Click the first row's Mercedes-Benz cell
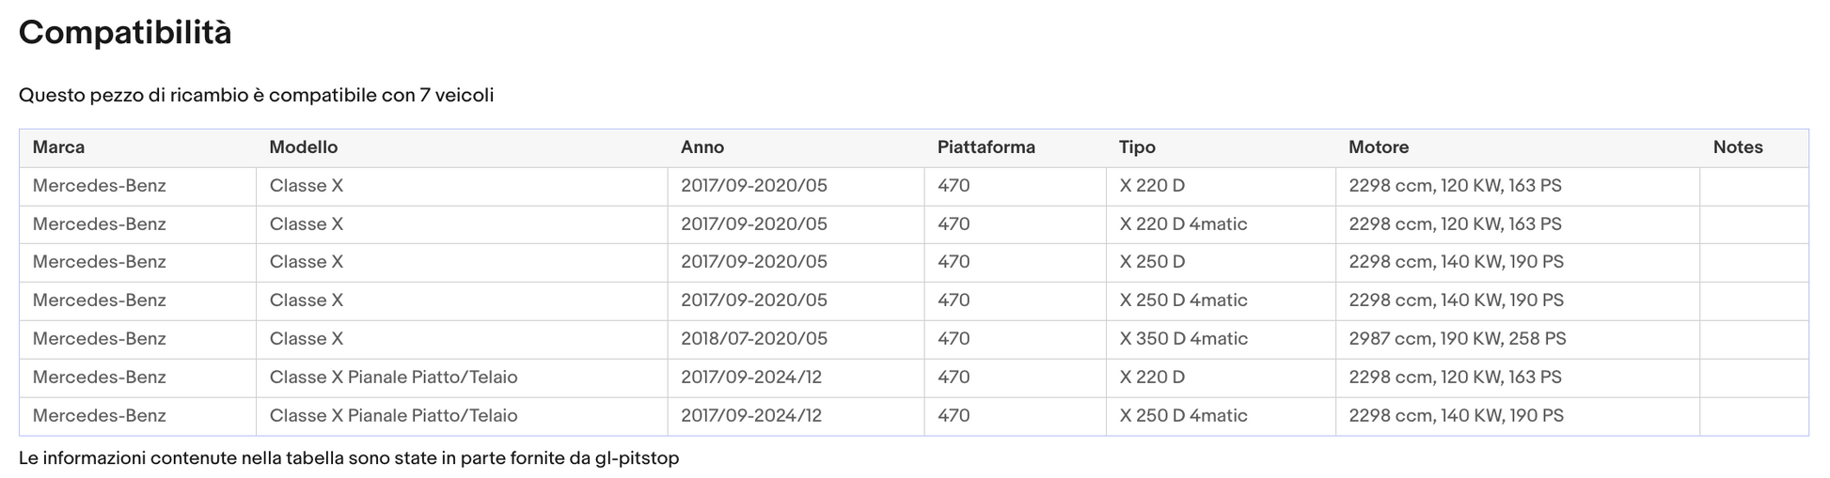This screenshot has width=1830, height=478. (99, 186)
